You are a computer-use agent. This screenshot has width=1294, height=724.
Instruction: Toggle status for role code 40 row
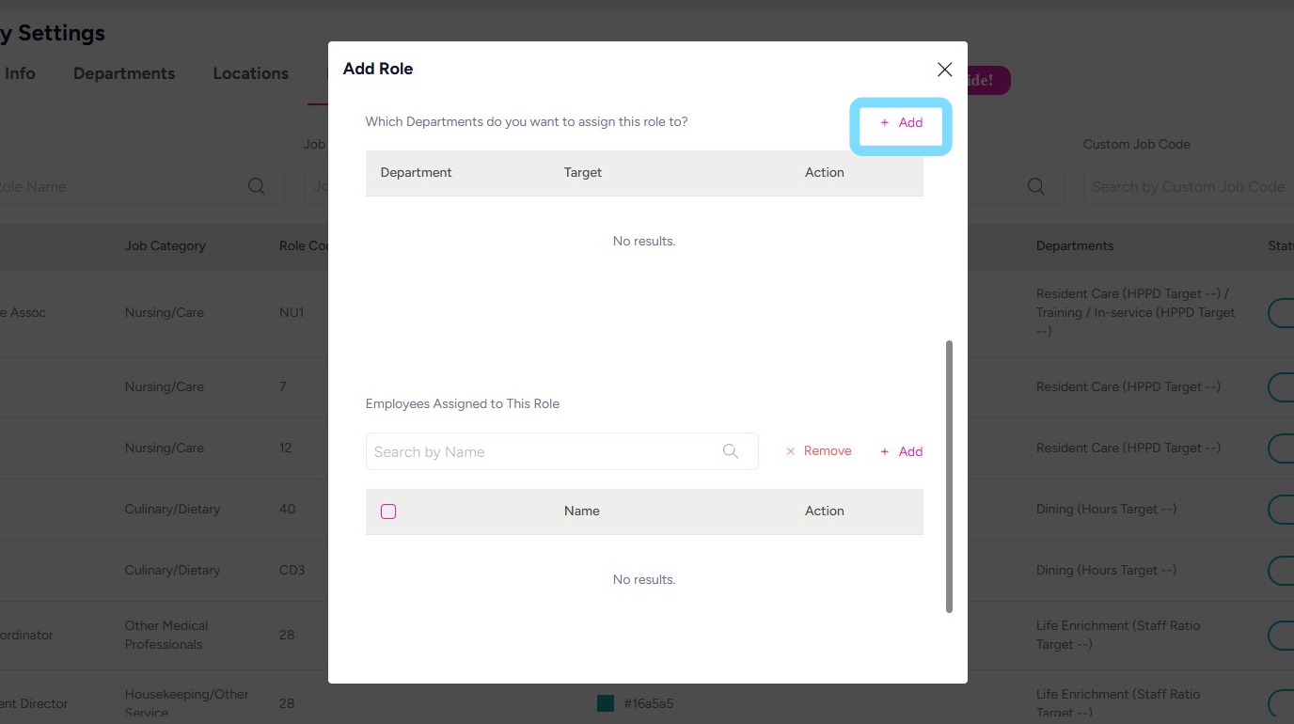click(x=1281, y=510)
